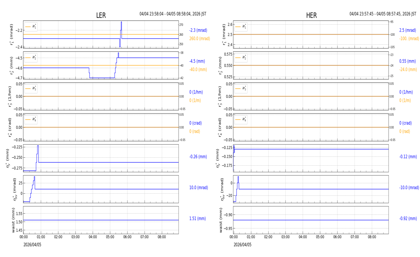
Task: Click the 2026/04/05 date under the LER plots
Action: point(32,245)
